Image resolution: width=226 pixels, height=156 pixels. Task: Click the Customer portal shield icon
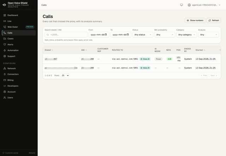click(4, 153)
